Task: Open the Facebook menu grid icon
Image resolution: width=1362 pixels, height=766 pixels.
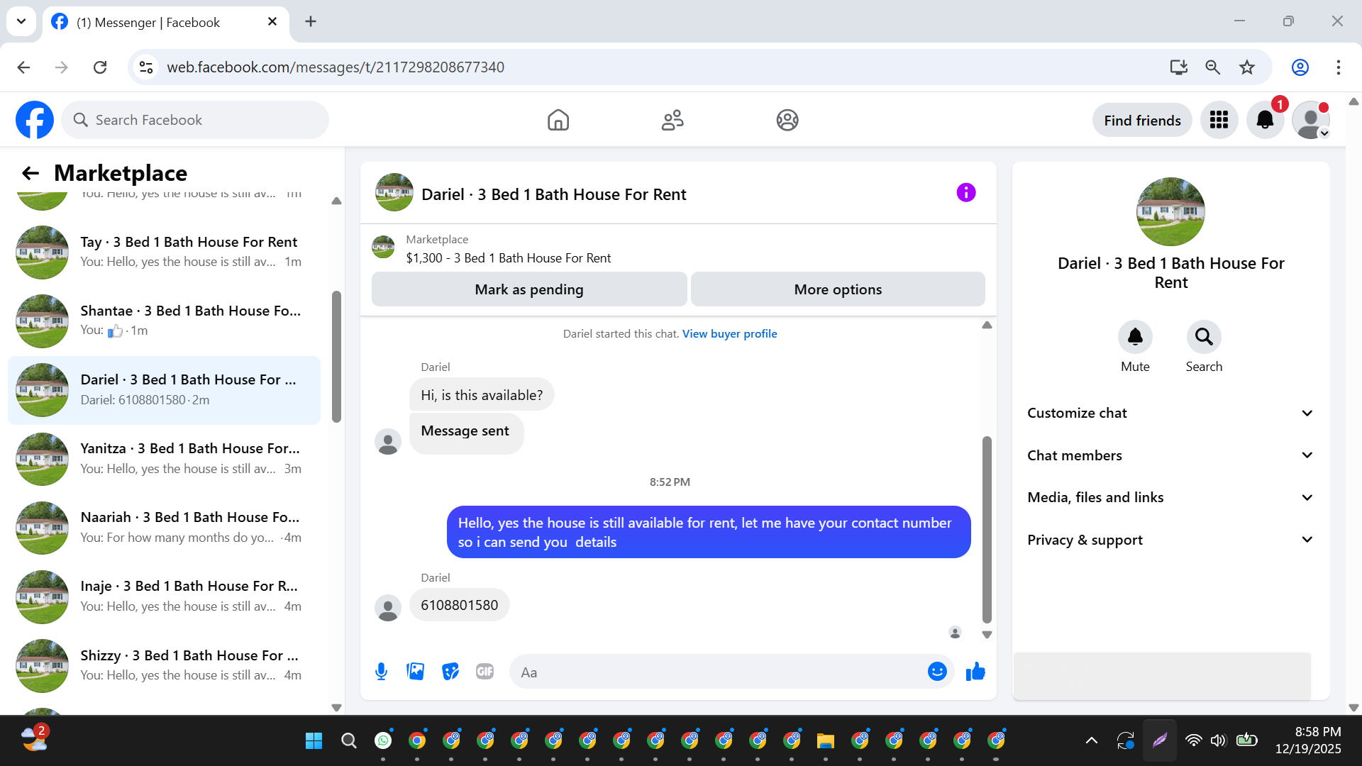Action: point(1219,120)
